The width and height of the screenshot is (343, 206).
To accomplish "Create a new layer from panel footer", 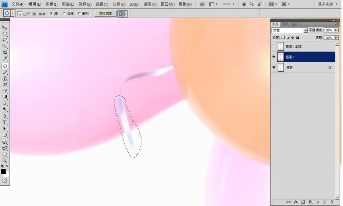I will (x=325, y=202).
